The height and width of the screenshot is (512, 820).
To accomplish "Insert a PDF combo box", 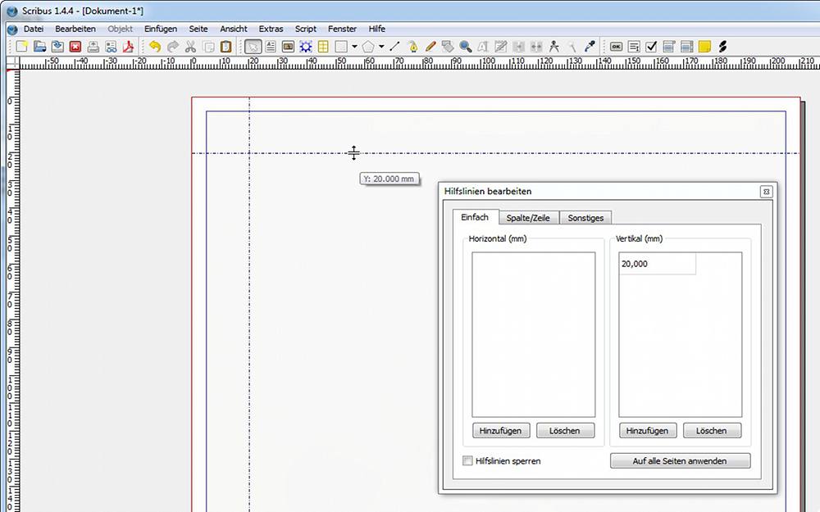I will tap(669, 47).
